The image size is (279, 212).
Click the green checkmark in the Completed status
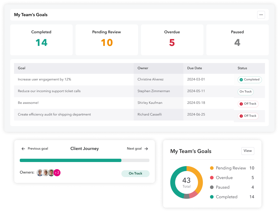coord(241,80)
